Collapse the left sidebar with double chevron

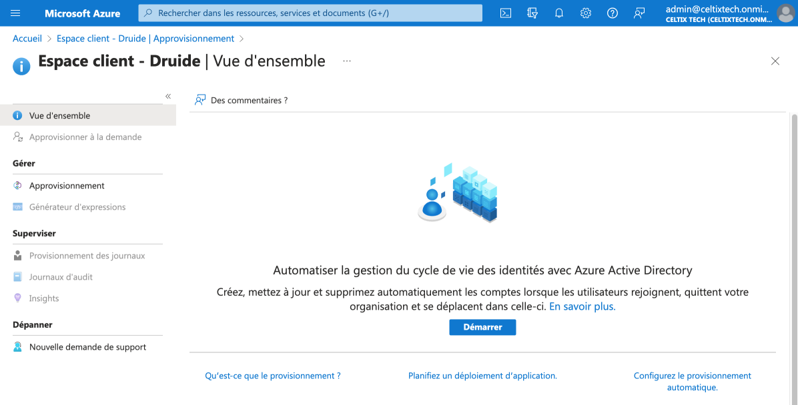[168, 96]
